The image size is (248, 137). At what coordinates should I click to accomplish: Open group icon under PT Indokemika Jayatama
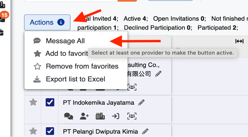pos(132,116)
